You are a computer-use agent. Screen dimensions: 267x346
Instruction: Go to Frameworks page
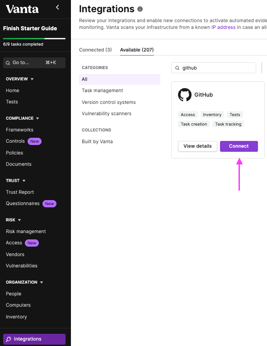pyautogui.click(x=19, y=130)
